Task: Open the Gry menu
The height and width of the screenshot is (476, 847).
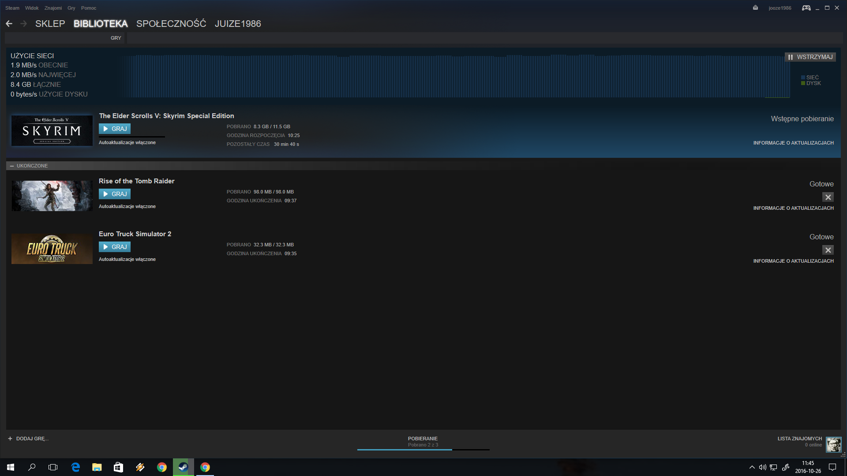Action: pos(71,8)
